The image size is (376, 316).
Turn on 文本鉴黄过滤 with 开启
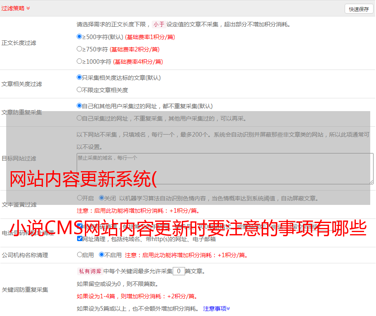(80, 198)
